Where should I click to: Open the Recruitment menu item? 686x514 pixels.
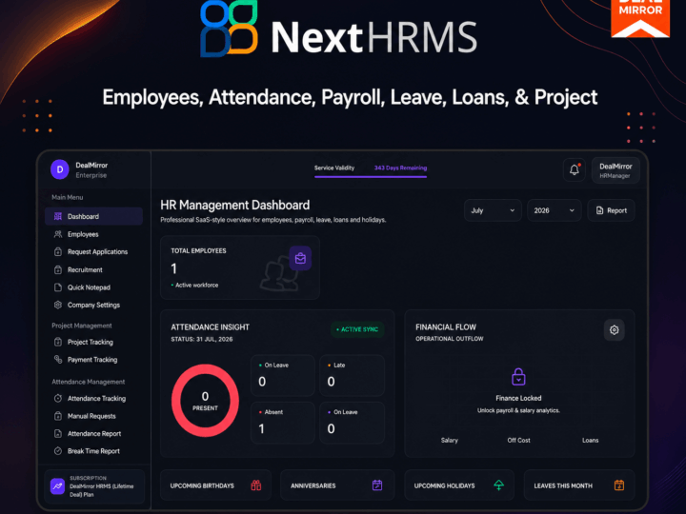[93, 269]
